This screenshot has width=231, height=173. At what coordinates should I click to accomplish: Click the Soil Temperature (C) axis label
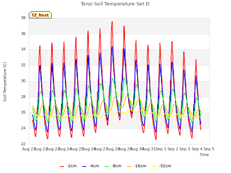pyautogui.click(x=5, y=82)
